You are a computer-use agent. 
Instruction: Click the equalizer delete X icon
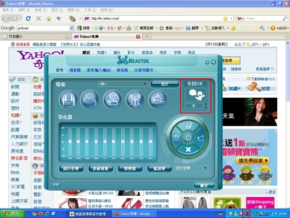tap(188, 149)
